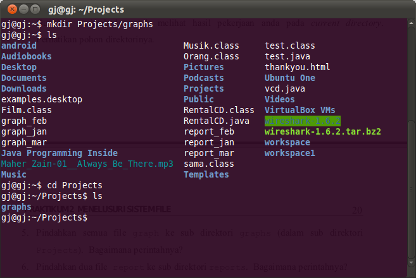Click the report_mar file name
416x278 pixels.
point(209,154)
